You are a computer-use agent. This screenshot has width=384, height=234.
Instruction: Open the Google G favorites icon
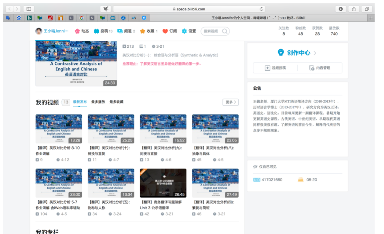point(82,18)
